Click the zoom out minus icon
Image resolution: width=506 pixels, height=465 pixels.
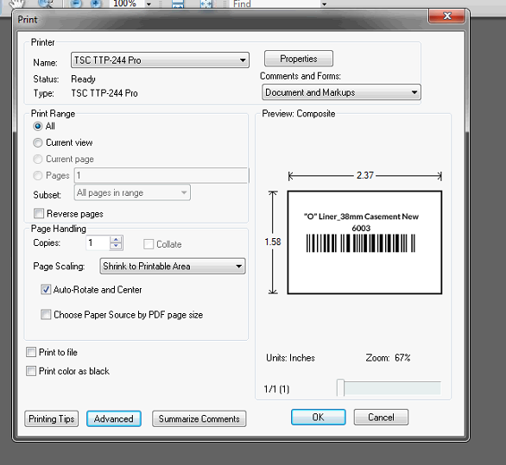(x=76, y=3)
